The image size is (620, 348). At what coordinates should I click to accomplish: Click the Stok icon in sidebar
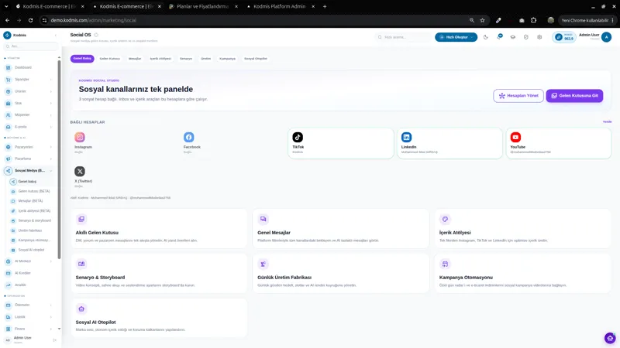pyautogui.click(x=8, y=103)
